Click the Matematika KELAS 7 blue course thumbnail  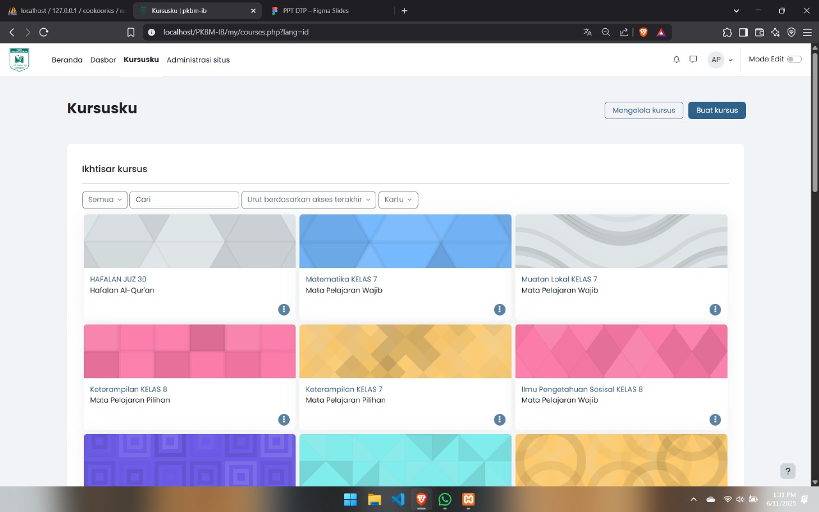click(405, 241)
